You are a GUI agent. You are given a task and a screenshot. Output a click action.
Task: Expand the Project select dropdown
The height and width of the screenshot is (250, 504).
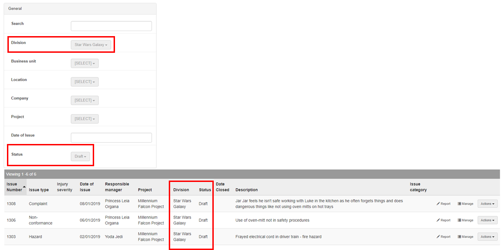(x=84, y=119)
